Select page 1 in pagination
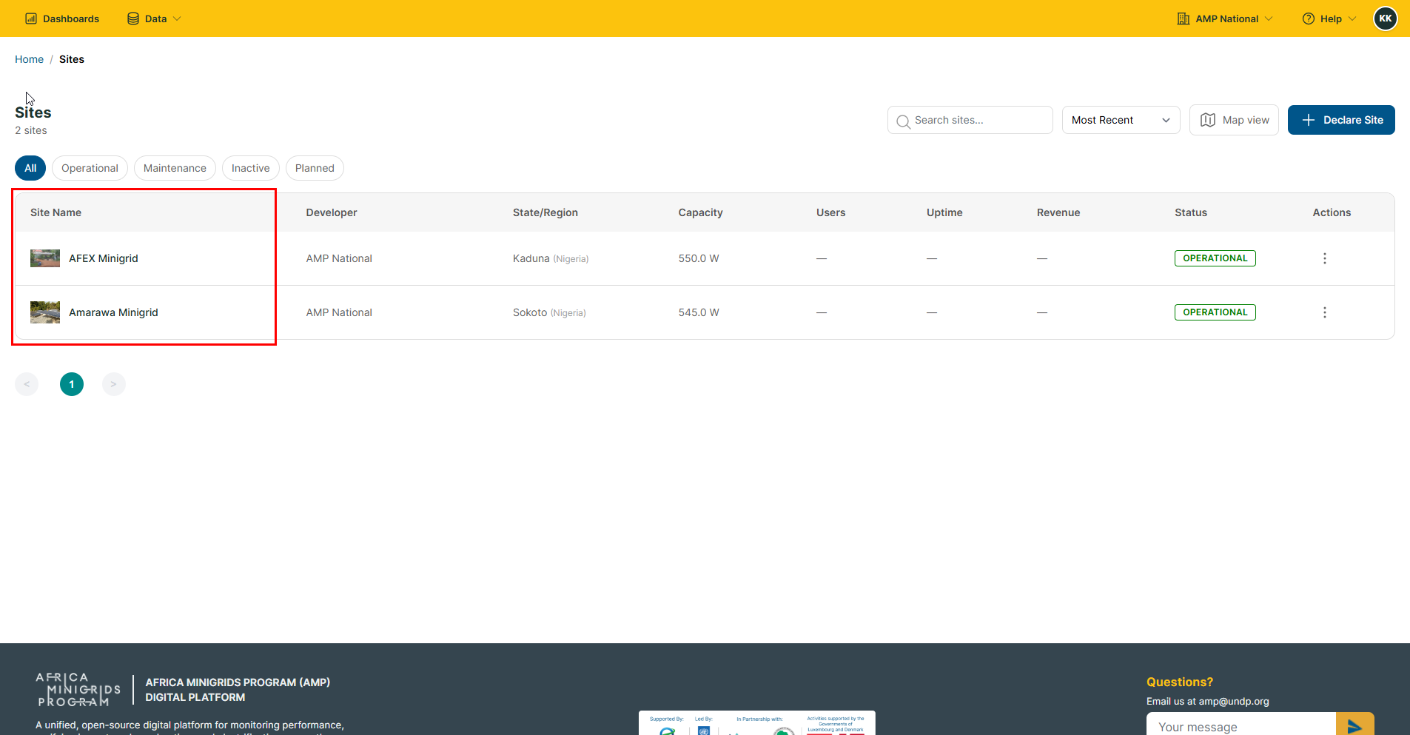The height and width of the screenshot is (735, 1410). point(72,384)
